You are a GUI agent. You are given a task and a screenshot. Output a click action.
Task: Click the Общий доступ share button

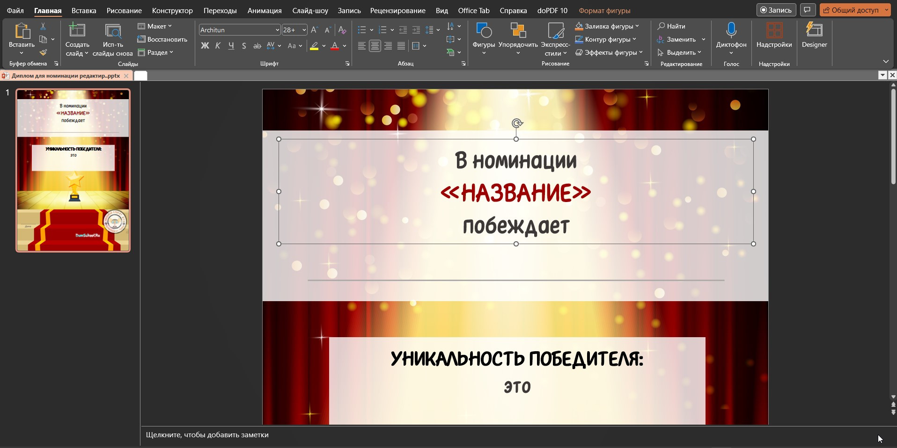click(851, 10)
